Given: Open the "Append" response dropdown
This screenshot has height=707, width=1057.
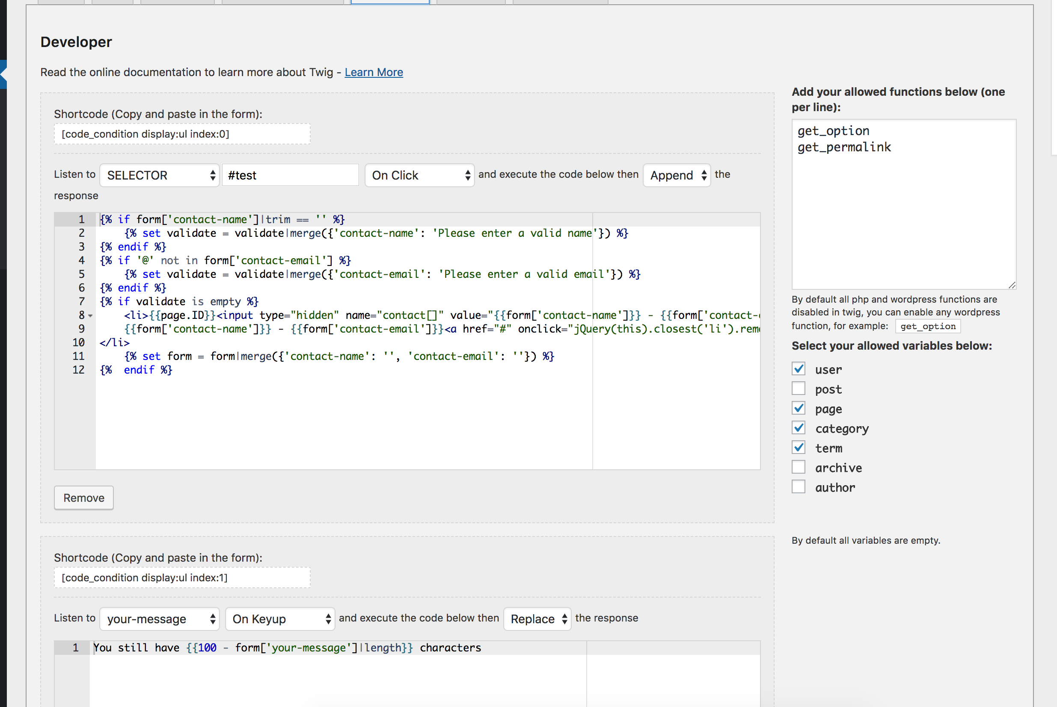Looking at the screenshot, I should (676, 175).
